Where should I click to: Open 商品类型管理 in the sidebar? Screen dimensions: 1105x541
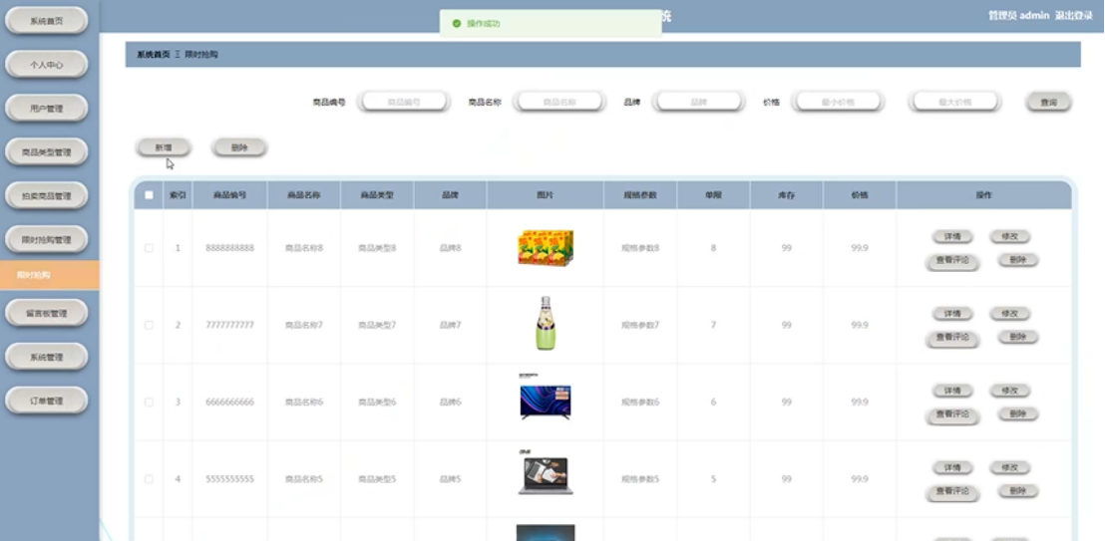click(47, 152)
